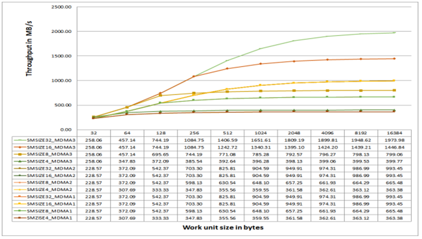Select the 128 column header
The height and width of the screenshot is (239, 422).
tap(161, 133)
